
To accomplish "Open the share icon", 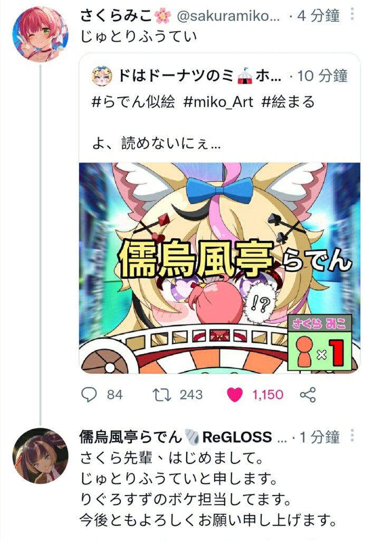I will point(308,395).
